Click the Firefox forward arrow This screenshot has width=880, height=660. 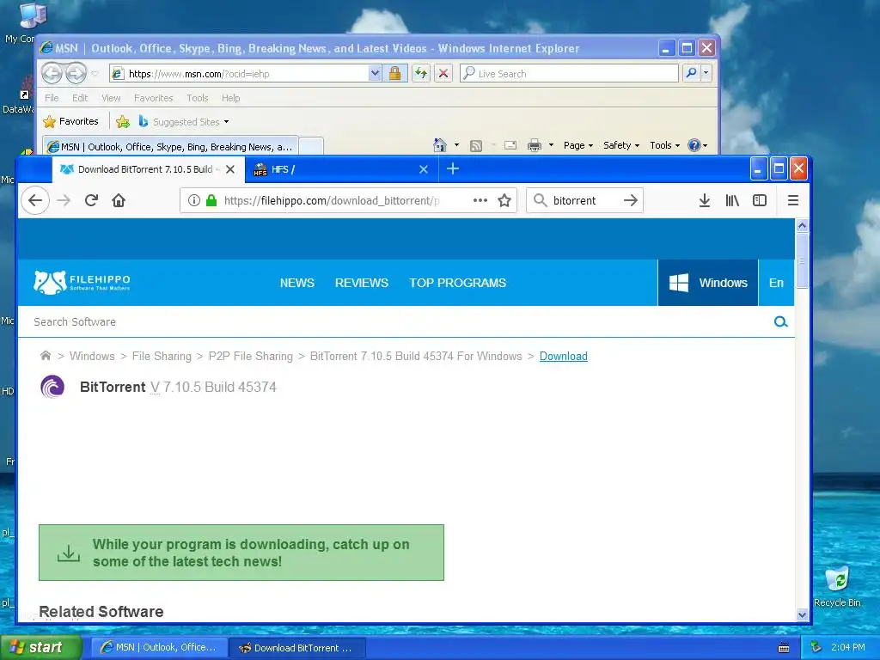64,200
